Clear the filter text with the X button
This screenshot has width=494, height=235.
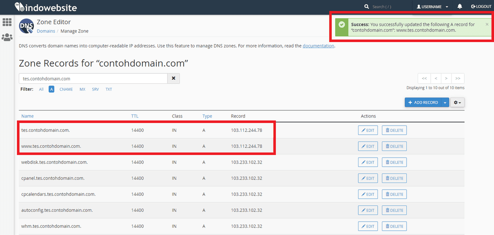(x=173, y=79)
